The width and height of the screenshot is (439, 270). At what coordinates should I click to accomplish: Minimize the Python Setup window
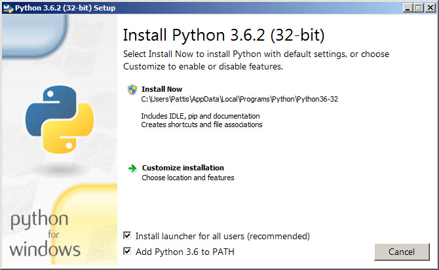[406, 8]
